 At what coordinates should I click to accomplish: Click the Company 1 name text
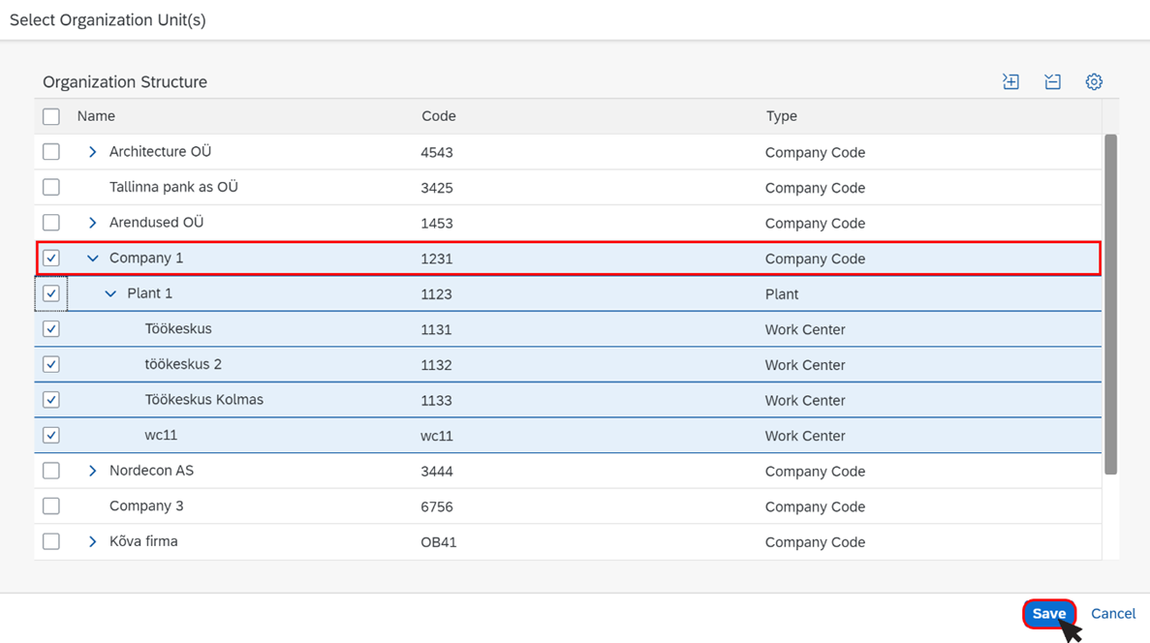point(146,259)
